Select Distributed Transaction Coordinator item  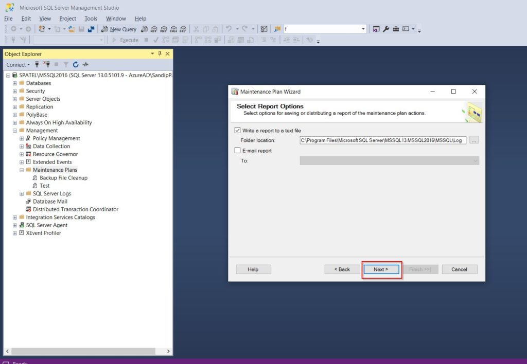pyautogui.click(x=76, y=209)
